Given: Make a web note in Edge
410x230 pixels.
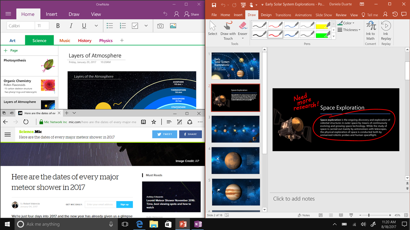Looking at the screenshot, I should (x=179, y=122).
